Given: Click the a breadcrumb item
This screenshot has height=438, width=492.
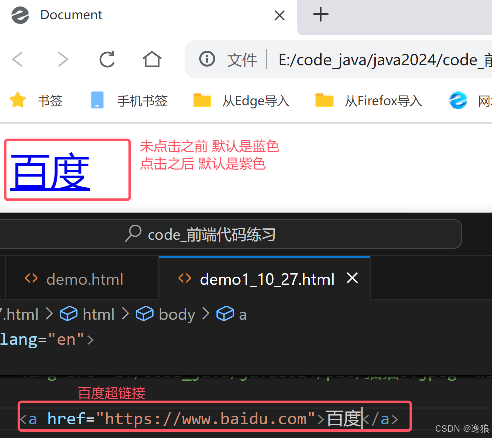Looking at the screenshot, I should tap(231, 314).
